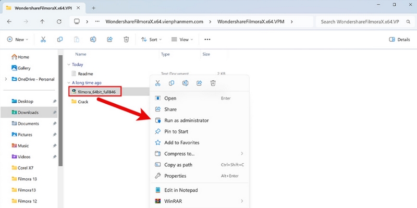Choose Copy as path
The width and height of the screenshot is (417, 208).
click(x=200, y=165)
